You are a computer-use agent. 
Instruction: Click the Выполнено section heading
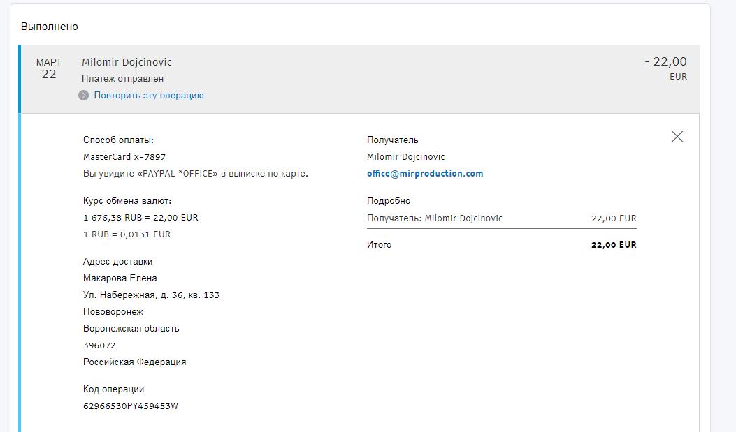click(x=50, y=27)
